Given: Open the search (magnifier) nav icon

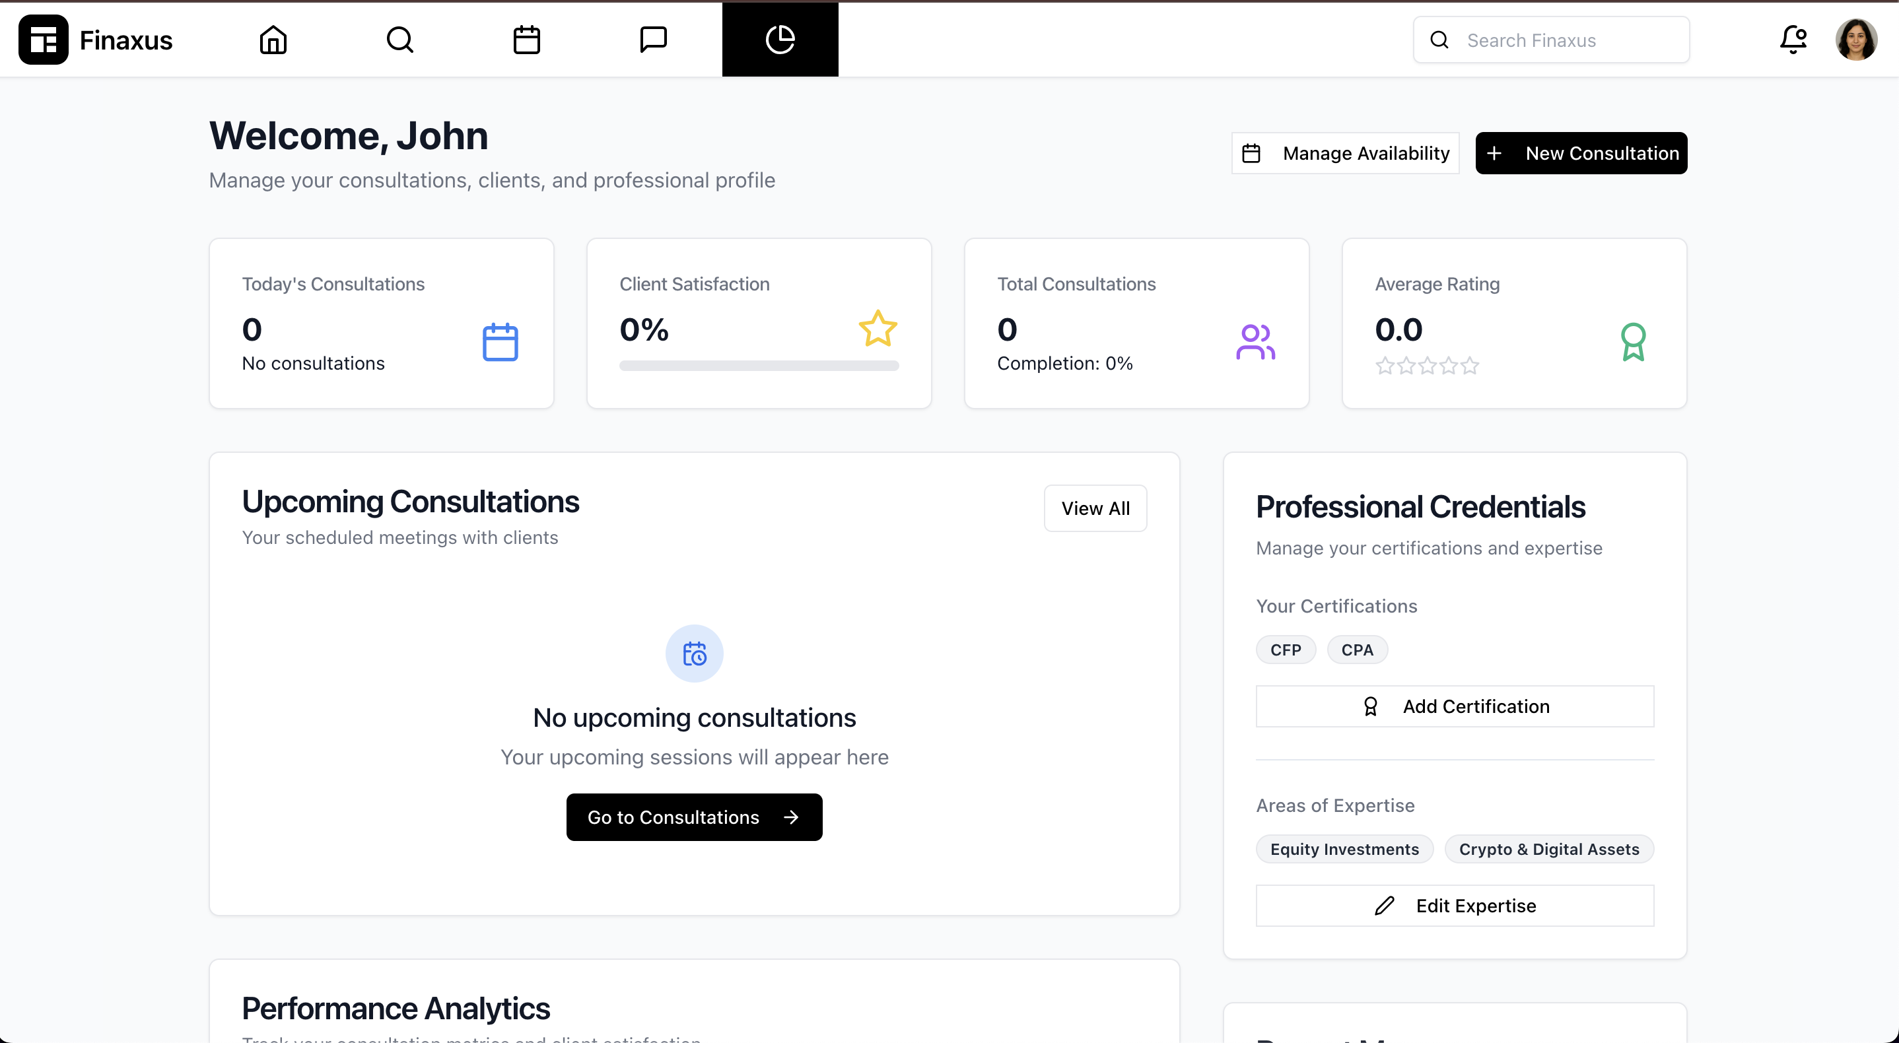Looking at the screenshot, I should coord(399,40).
